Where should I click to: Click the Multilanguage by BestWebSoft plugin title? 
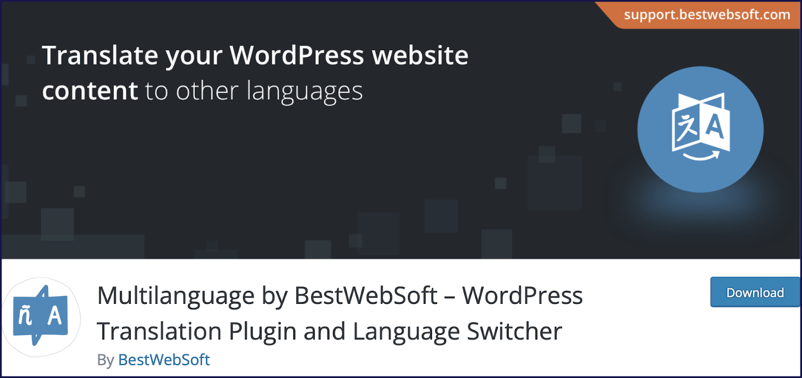point(340,313)
